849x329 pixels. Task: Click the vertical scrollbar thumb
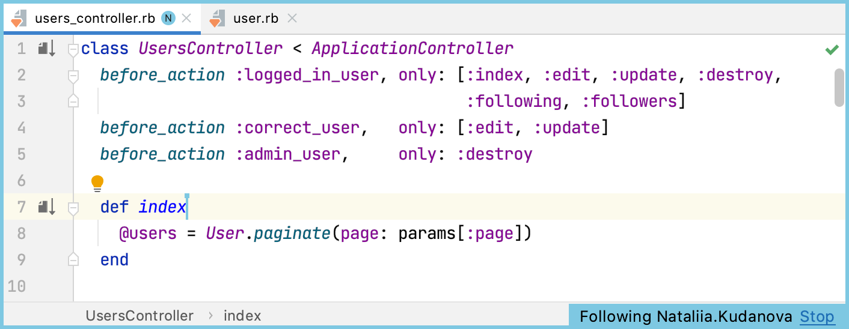click(x=839, y=88)
